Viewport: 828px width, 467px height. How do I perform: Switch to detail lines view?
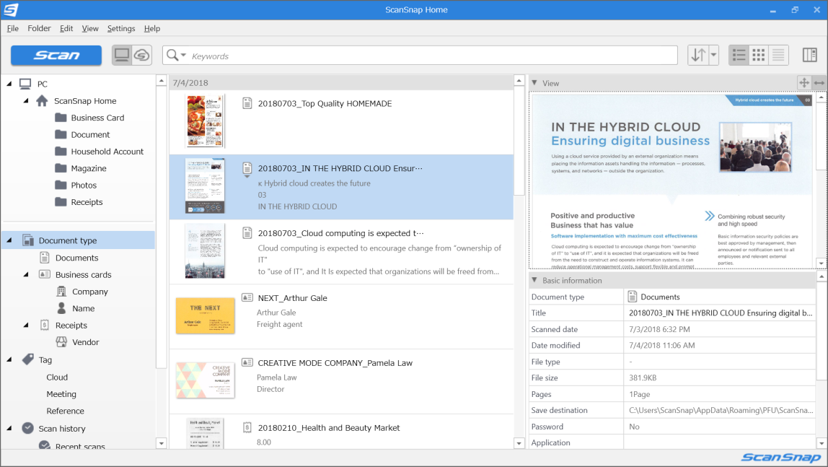tap(778, 56)
